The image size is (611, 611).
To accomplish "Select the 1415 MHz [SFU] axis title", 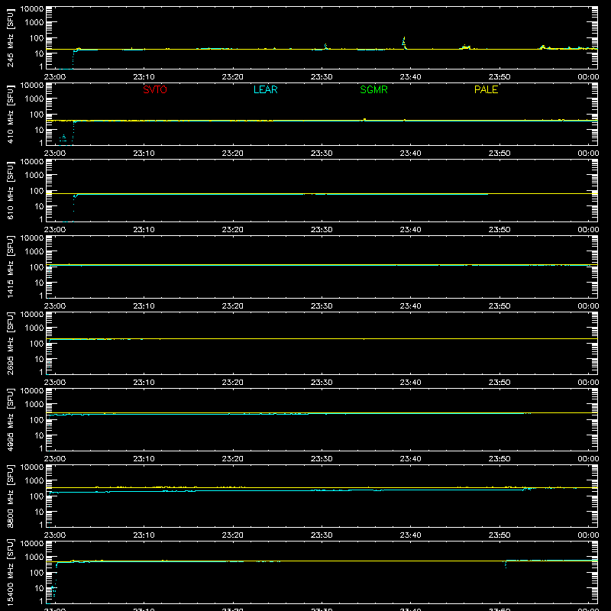I will [x=10, y=267].
